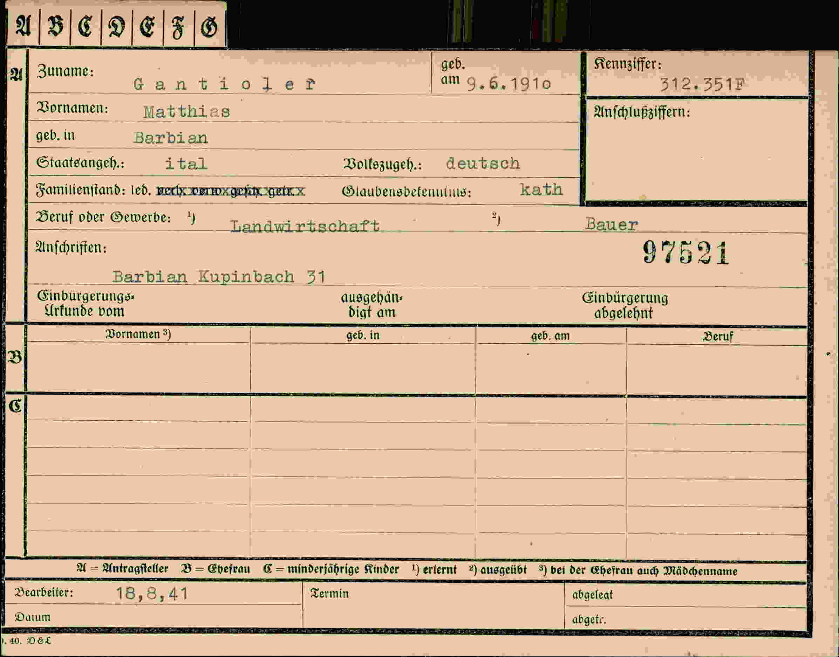839x657 pixels.
Task: Click the 'Familienstand:' label
Action: point(81,190)
